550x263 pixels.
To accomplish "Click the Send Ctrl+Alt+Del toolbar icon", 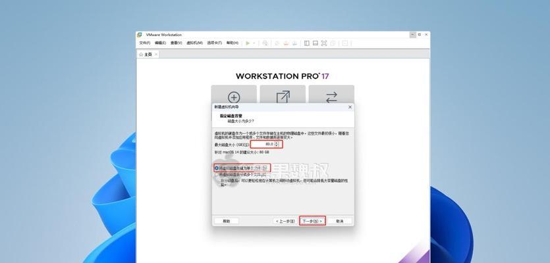I will pos(265,43).
